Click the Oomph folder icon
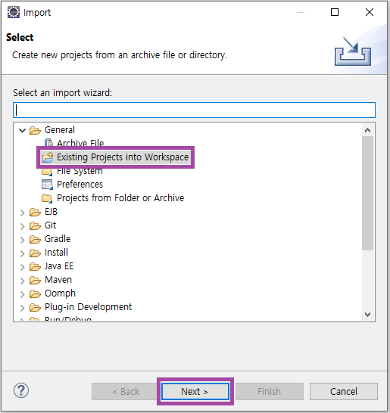 click(35, 293)
